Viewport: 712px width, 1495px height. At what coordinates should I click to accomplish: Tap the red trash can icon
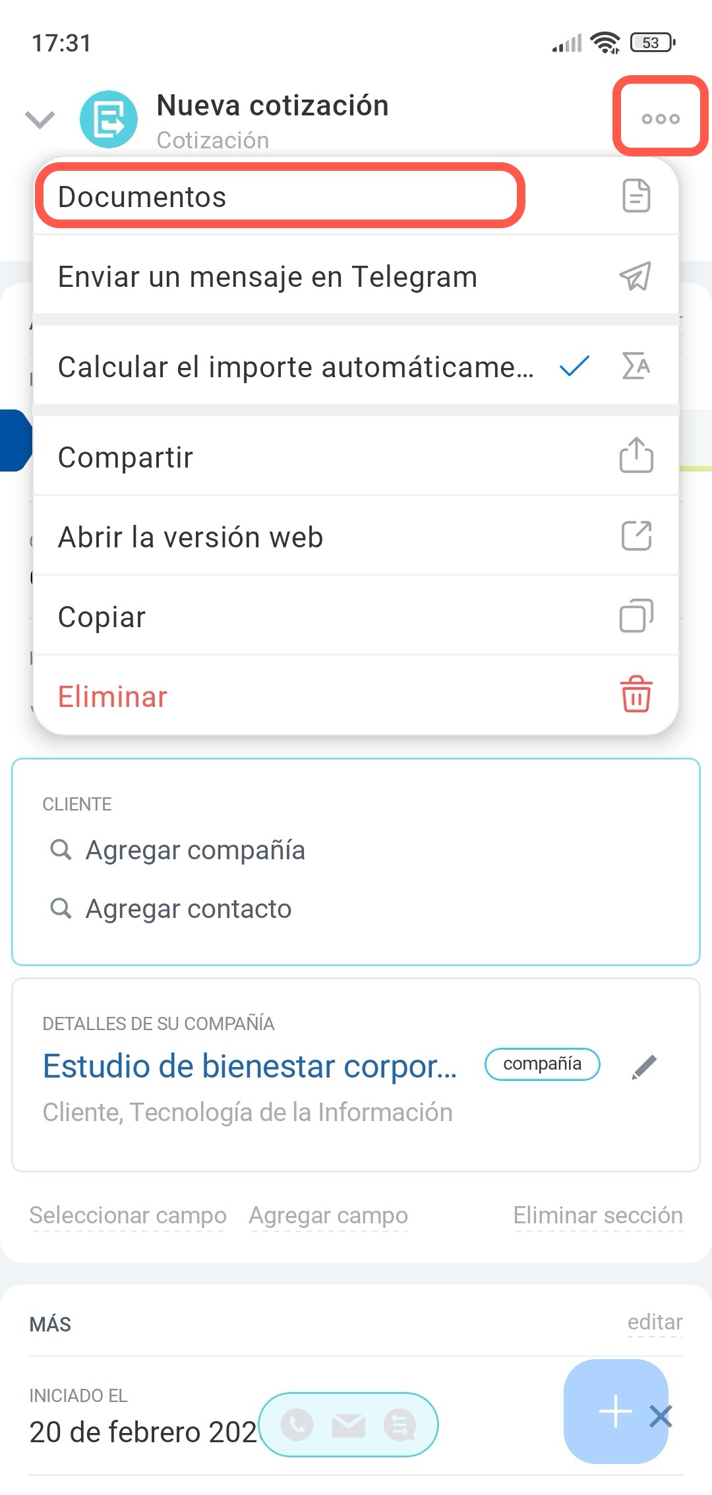coord(636,694)
